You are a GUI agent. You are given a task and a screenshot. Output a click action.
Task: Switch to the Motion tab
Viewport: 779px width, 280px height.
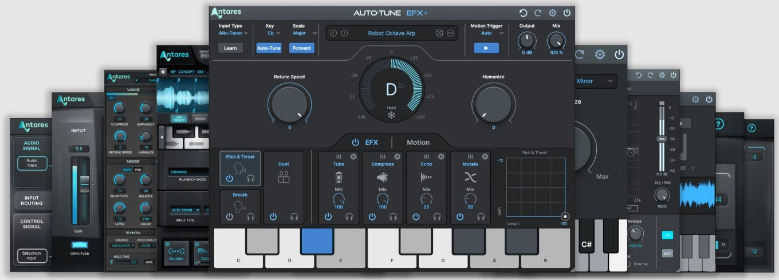coord(418,142)
